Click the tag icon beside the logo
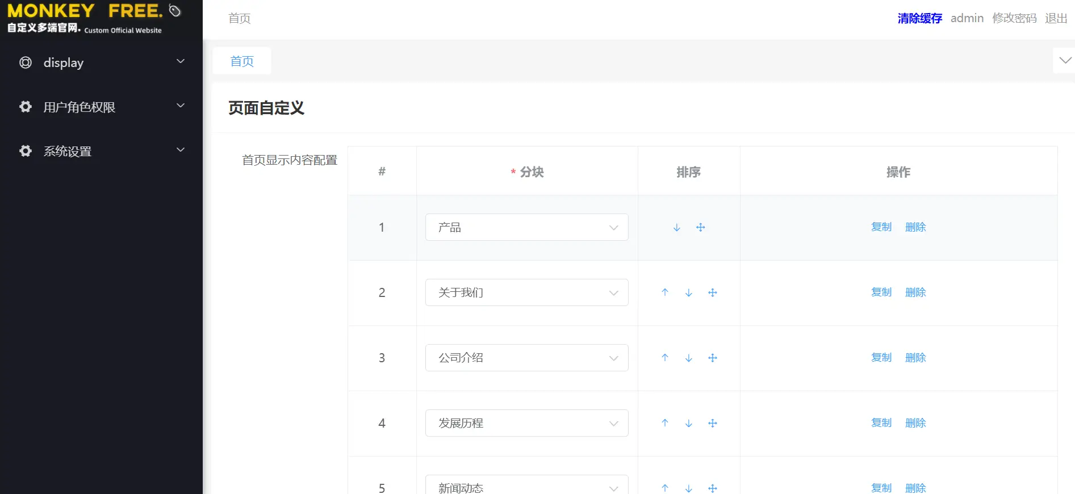The height and width of the screenshot is (494, 1075). pyautogui.click(x=175, y=11)
